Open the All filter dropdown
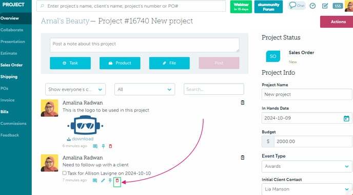This screenshot has width=353, height=195. pos(145,90)
